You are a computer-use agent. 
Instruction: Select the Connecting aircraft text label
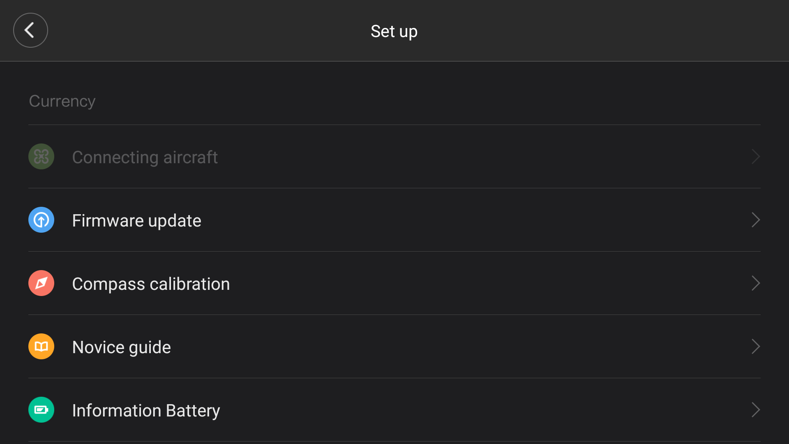[x=145, y=157]
